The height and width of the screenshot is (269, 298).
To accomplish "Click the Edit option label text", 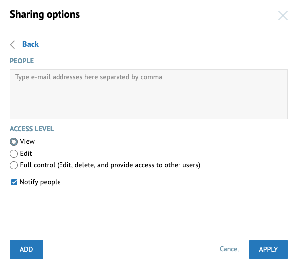I will click(26, 153).
